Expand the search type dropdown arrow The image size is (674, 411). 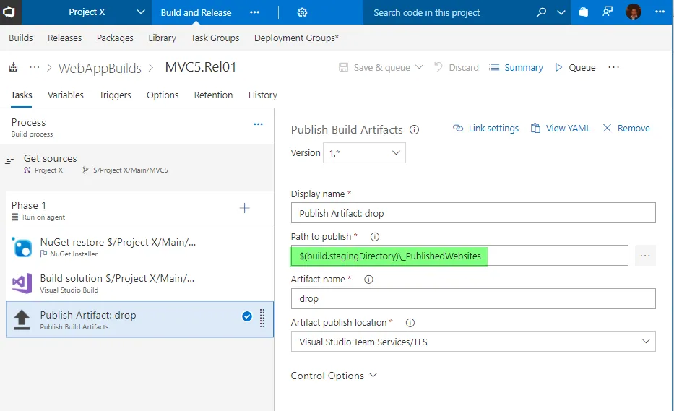(x=561, y=12)
